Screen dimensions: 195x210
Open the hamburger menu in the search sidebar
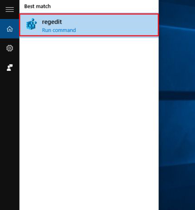point(10,10)
